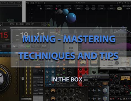Image resolution: width=131 pixels, height=101 pixels.
Task: Click the green button in loudness meter
Action: (x=28, y=46)
